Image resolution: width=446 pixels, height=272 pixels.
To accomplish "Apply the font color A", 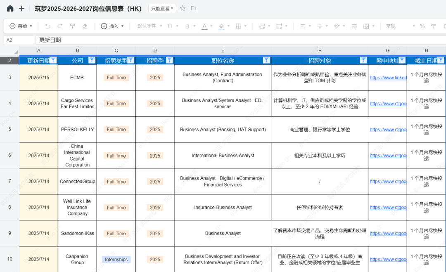I will point(204,26).
